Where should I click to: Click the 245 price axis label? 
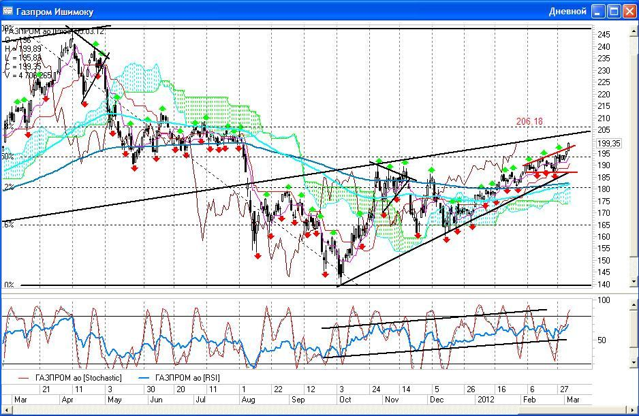[x=604, y=35]
